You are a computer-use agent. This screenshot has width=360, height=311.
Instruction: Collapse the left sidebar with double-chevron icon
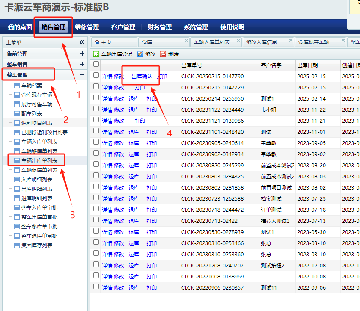click(x=82, y=42)
